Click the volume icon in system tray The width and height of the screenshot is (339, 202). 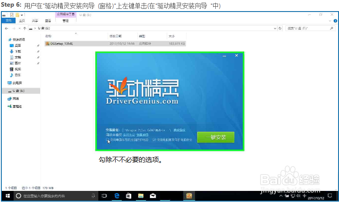tap(299, 196)
